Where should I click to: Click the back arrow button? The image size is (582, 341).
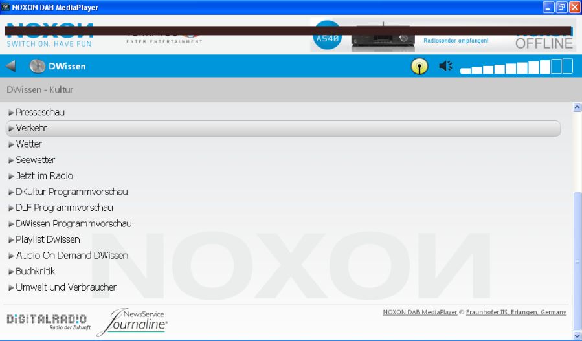pos(10,66)
